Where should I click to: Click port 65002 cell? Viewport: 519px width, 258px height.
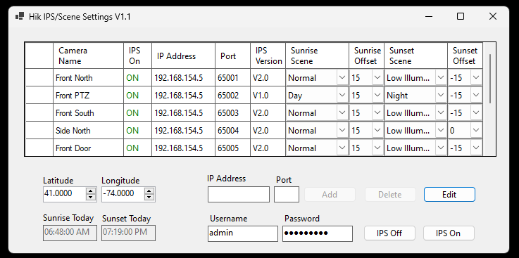[x=232, y=96]
